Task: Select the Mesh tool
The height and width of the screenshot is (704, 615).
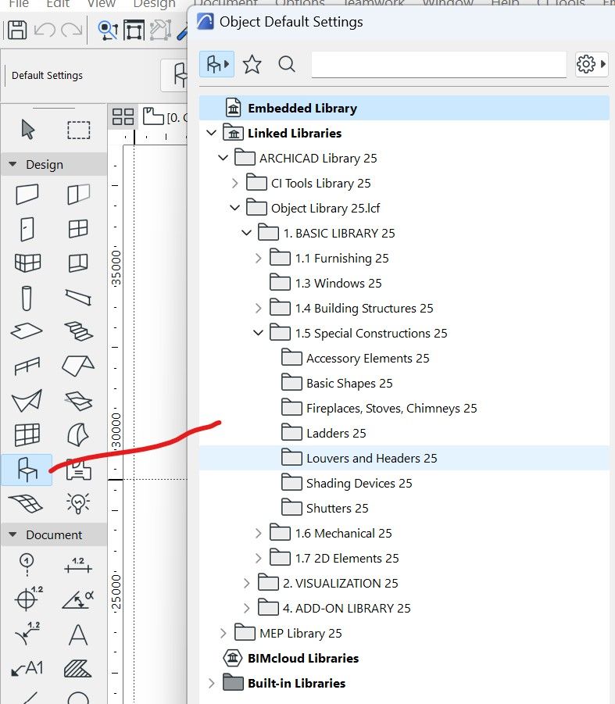Action: click(x=26, y=503)
